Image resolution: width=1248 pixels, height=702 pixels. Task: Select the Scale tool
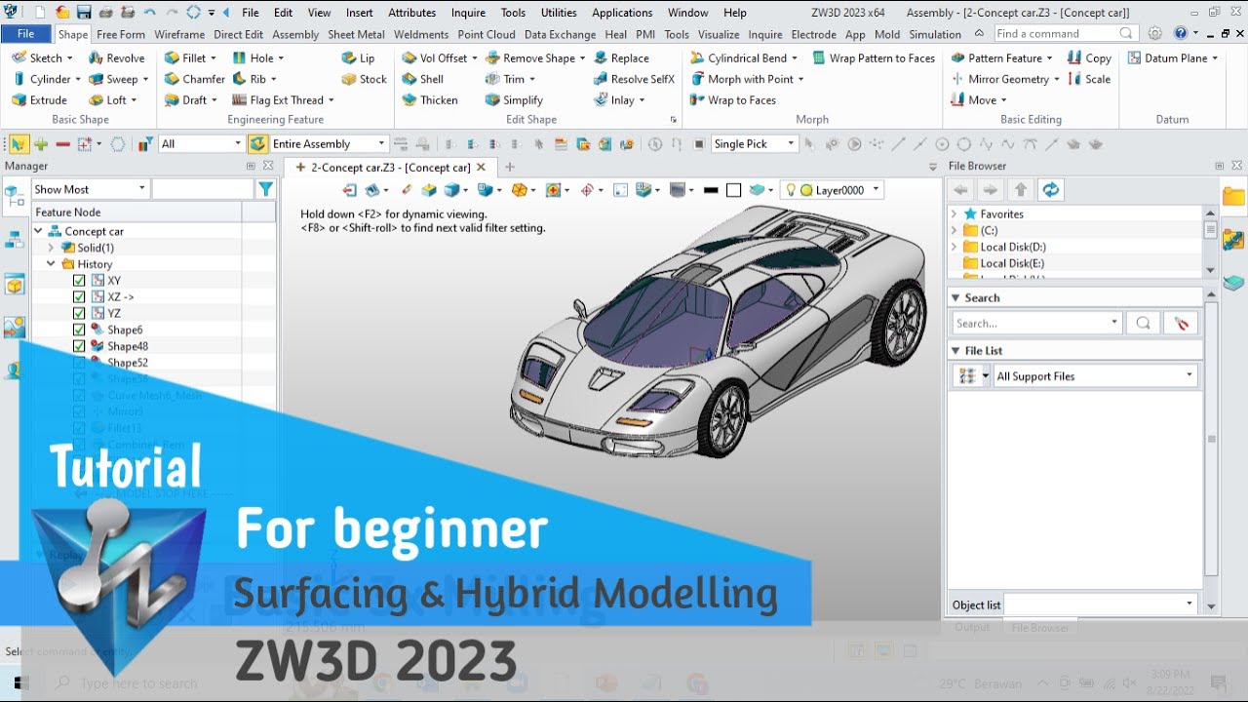pos(1089,79)
